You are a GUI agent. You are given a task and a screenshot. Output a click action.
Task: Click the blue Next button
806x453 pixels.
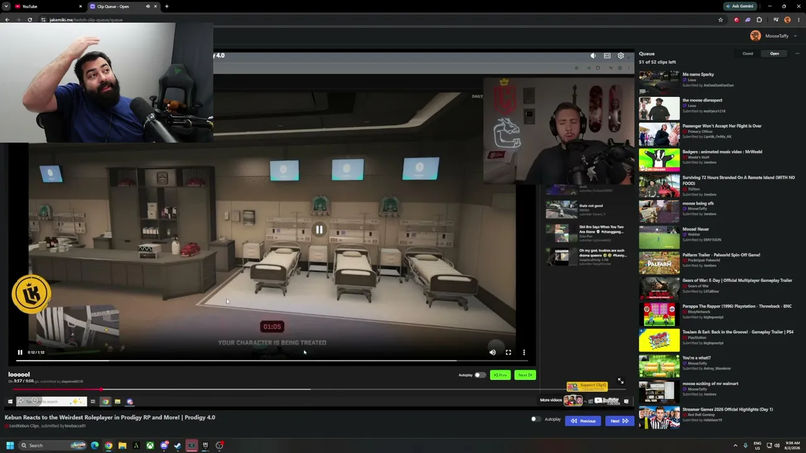[620, 421]
